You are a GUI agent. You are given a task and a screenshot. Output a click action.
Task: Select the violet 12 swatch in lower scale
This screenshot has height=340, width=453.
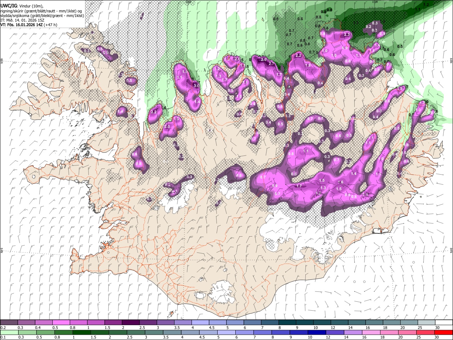334,332
